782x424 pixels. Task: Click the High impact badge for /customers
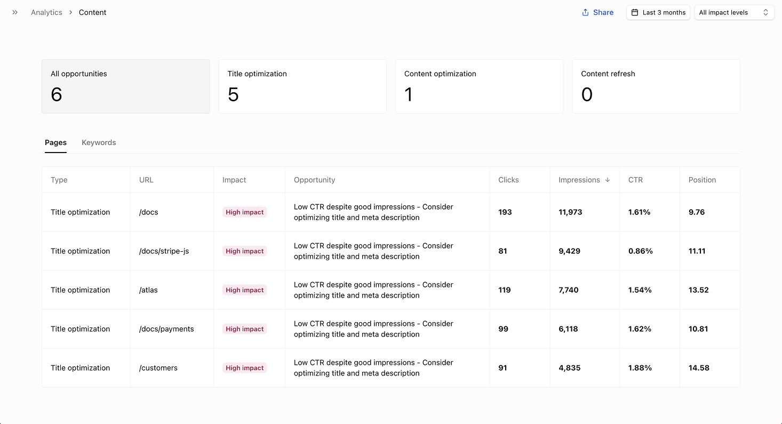coord(244,368)
